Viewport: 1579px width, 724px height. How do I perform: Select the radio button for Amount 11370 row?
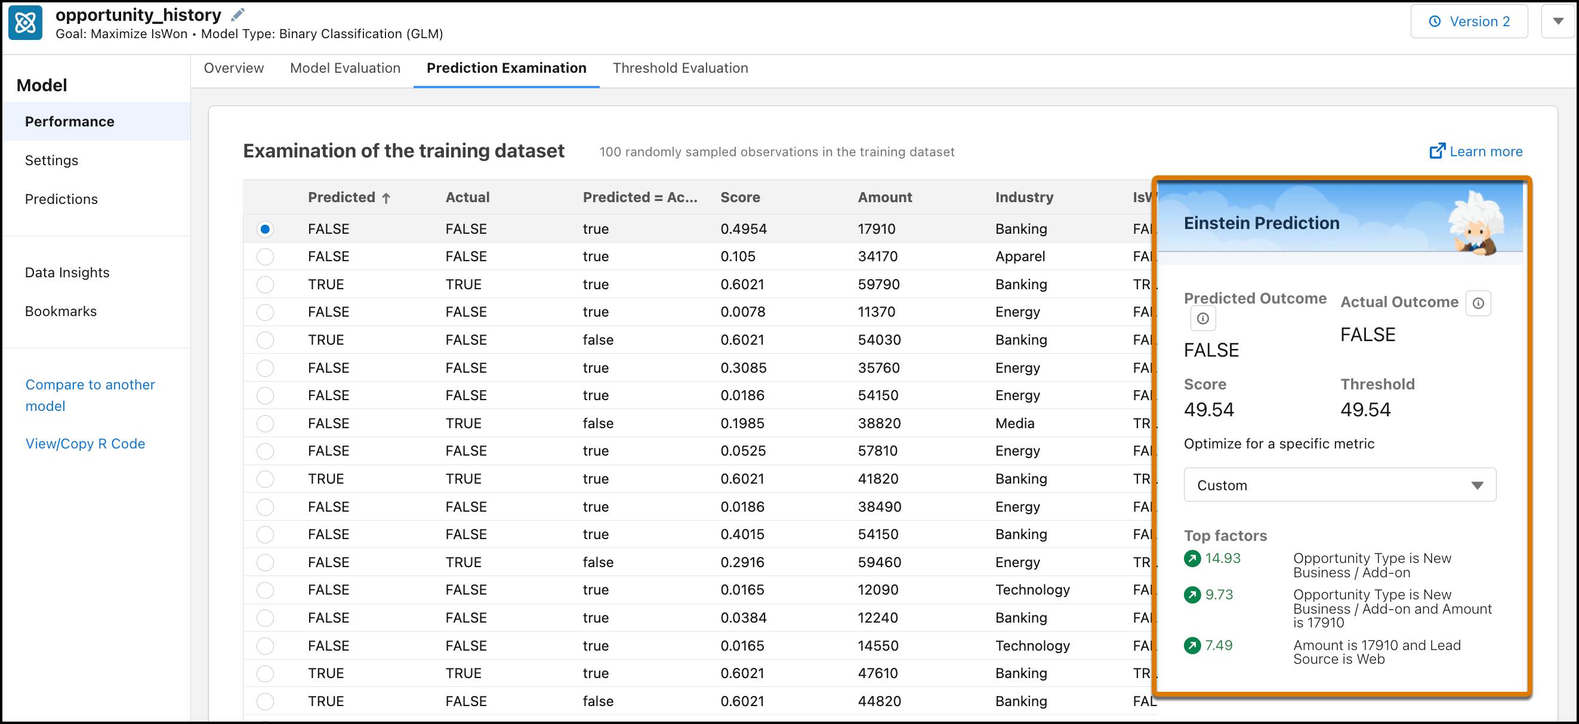265,313
